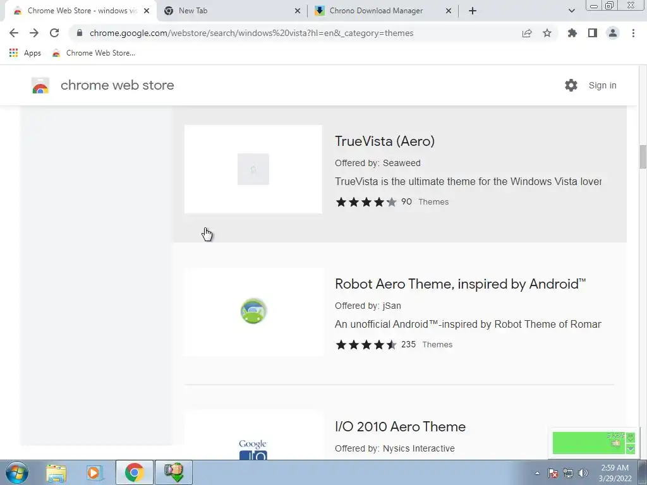Select the Chrome Web Store tab

click(x=80, y=11)
